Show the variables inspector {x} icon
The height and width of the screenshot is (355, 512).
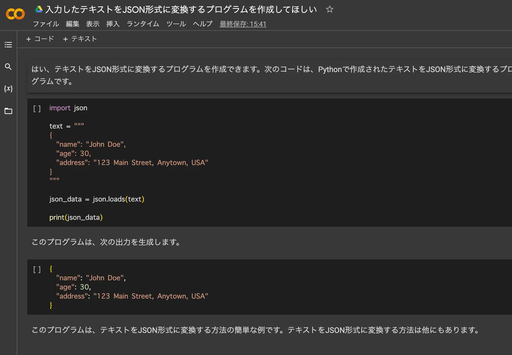[8, 89]
